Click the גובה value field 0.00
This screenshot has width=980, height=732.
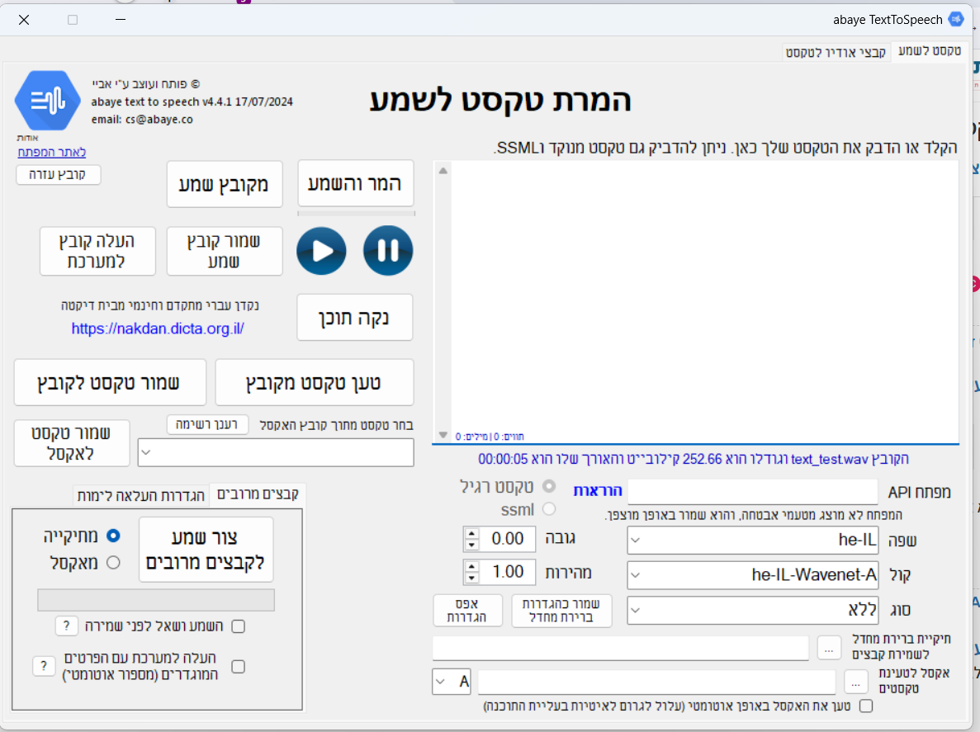coord(508,539)
